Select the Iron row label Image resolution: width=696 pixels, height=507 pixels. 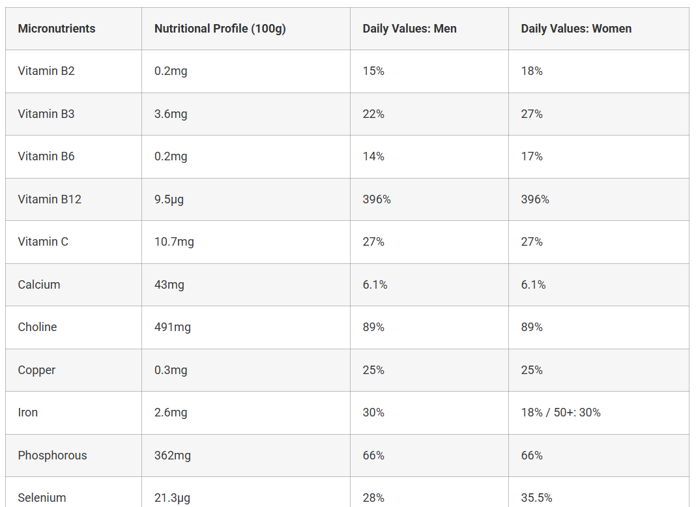point(27,413)
